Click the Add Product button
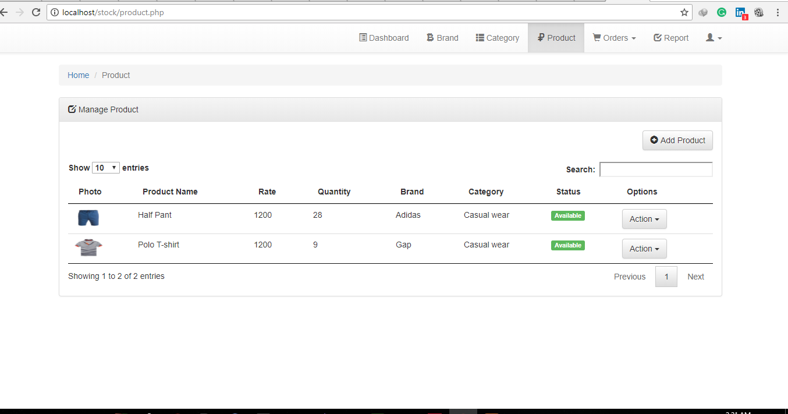Screen dimensions: 788x414 677,140
